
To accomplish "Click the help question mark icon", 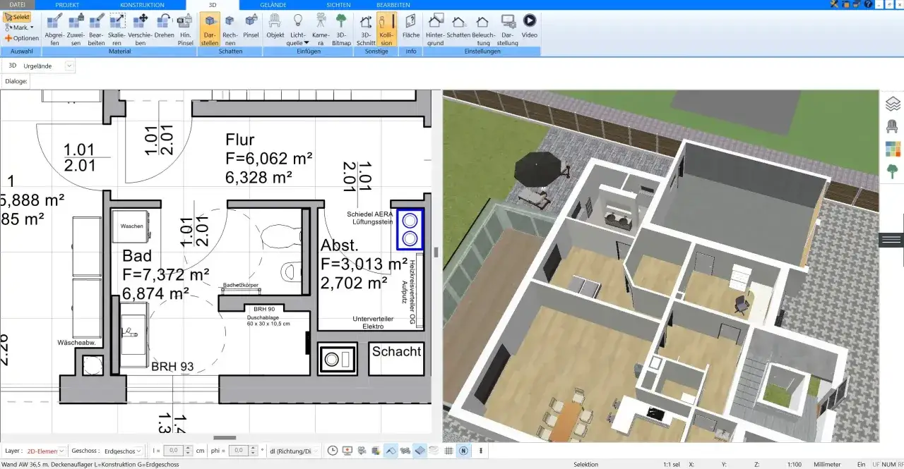I will click(x=869, y=4).
